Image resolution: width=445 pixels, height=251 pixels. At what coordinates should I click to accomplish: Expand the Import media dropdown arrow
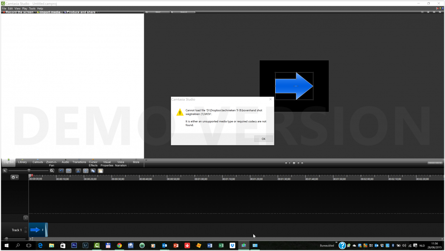[x=62, y=12]
